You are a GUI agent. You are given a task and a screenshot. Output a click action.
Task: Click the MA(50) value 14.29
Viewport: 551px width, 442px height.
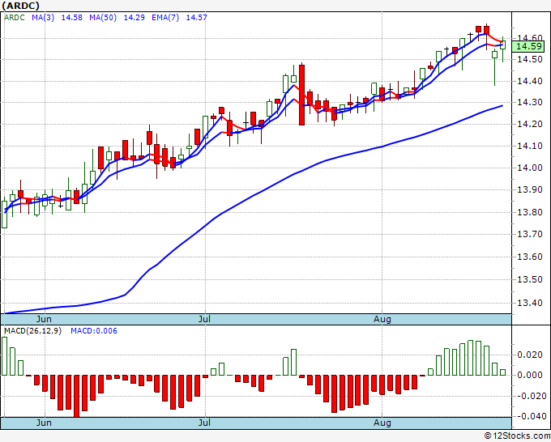point(134,18)
